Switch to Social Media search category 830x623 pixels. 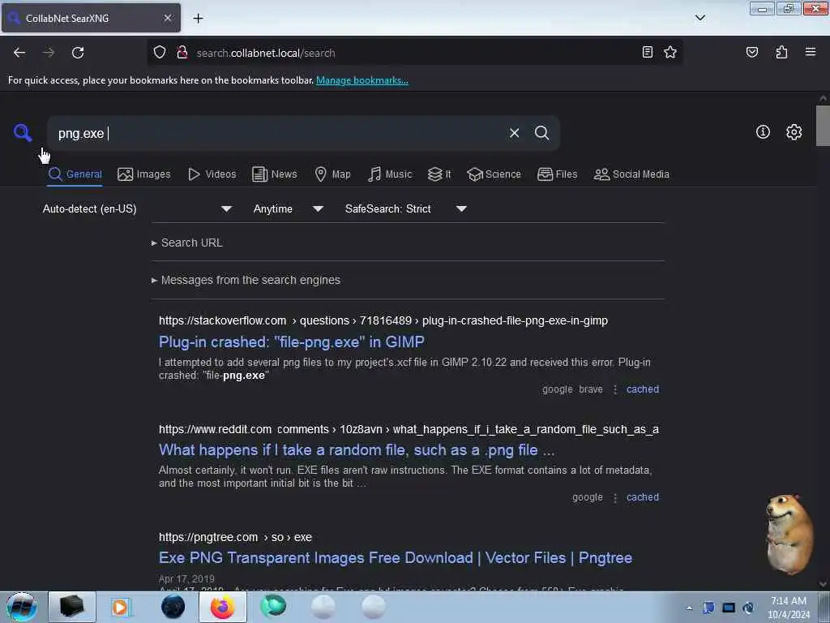631,174
